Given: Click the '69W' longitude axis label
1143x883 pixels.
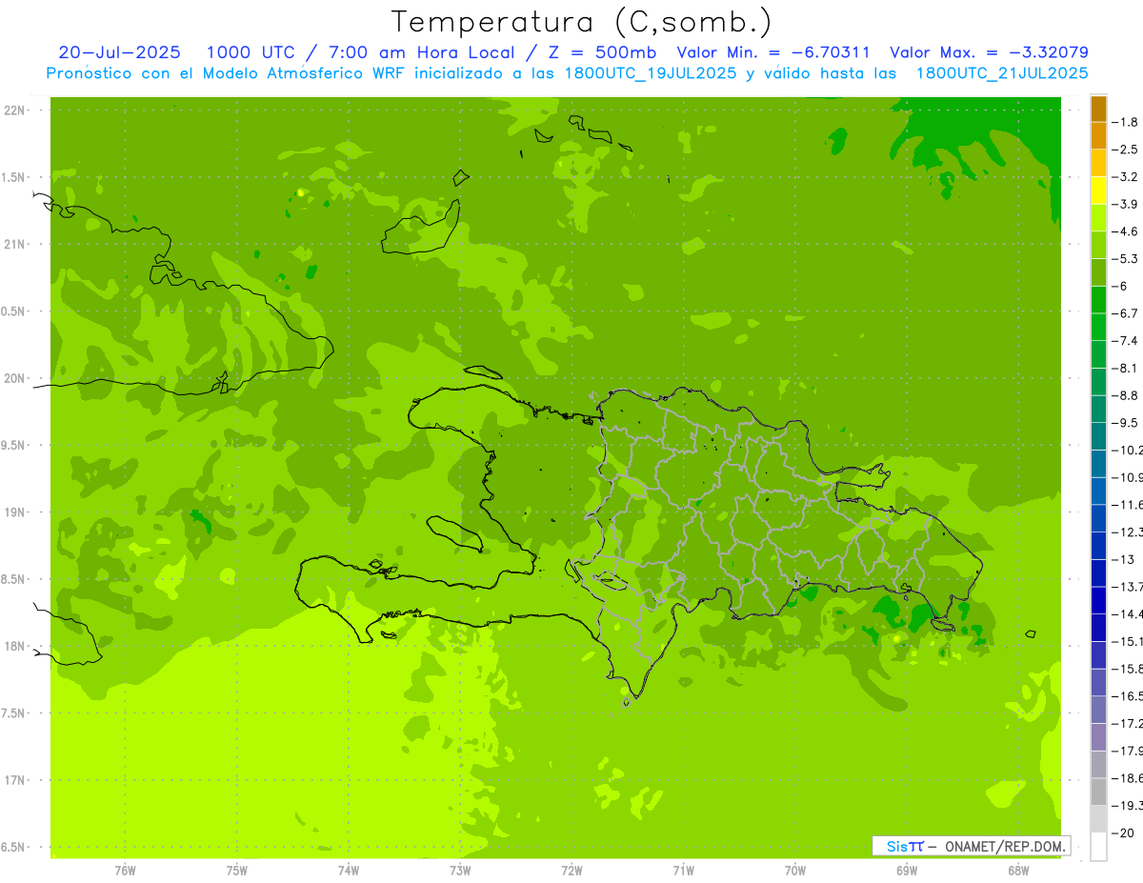Looking at the screenshot, I should click(907, 870).
